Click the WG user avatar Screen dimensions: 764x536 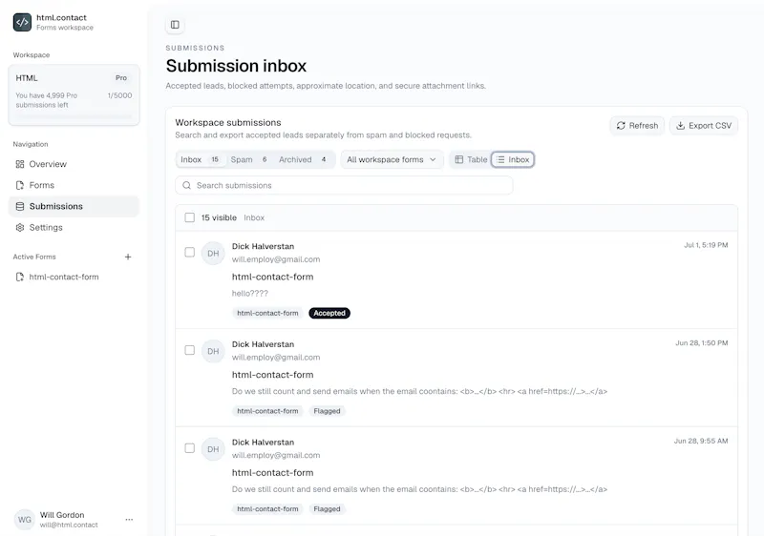[25, 520]
